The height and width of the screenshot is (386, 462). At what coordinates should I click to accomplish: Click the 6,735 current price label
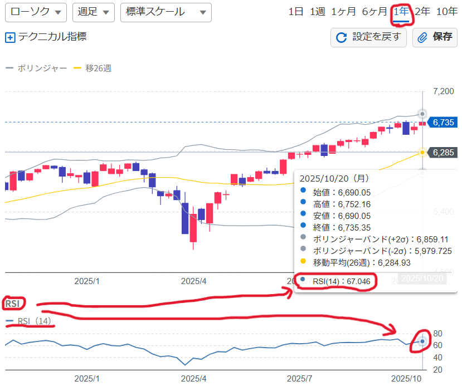click(x=444, y=123)
